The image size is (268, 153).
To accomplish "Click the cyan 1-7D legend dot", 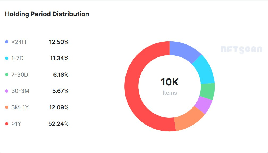I will (7, 58).
